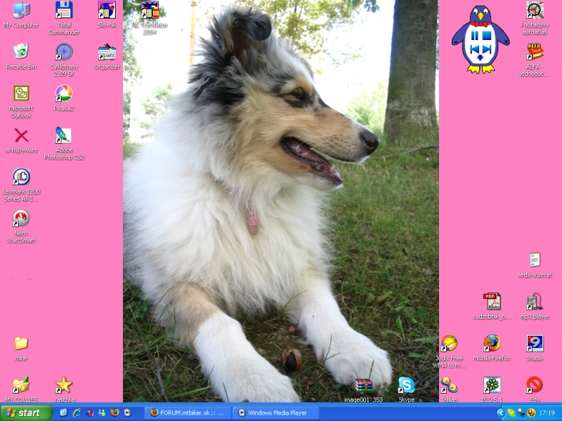Switch to the FORUM.mtbiker.sk taskbar window
The width and height of the screenshot is (562, 421).
click(x=188, y=413)
